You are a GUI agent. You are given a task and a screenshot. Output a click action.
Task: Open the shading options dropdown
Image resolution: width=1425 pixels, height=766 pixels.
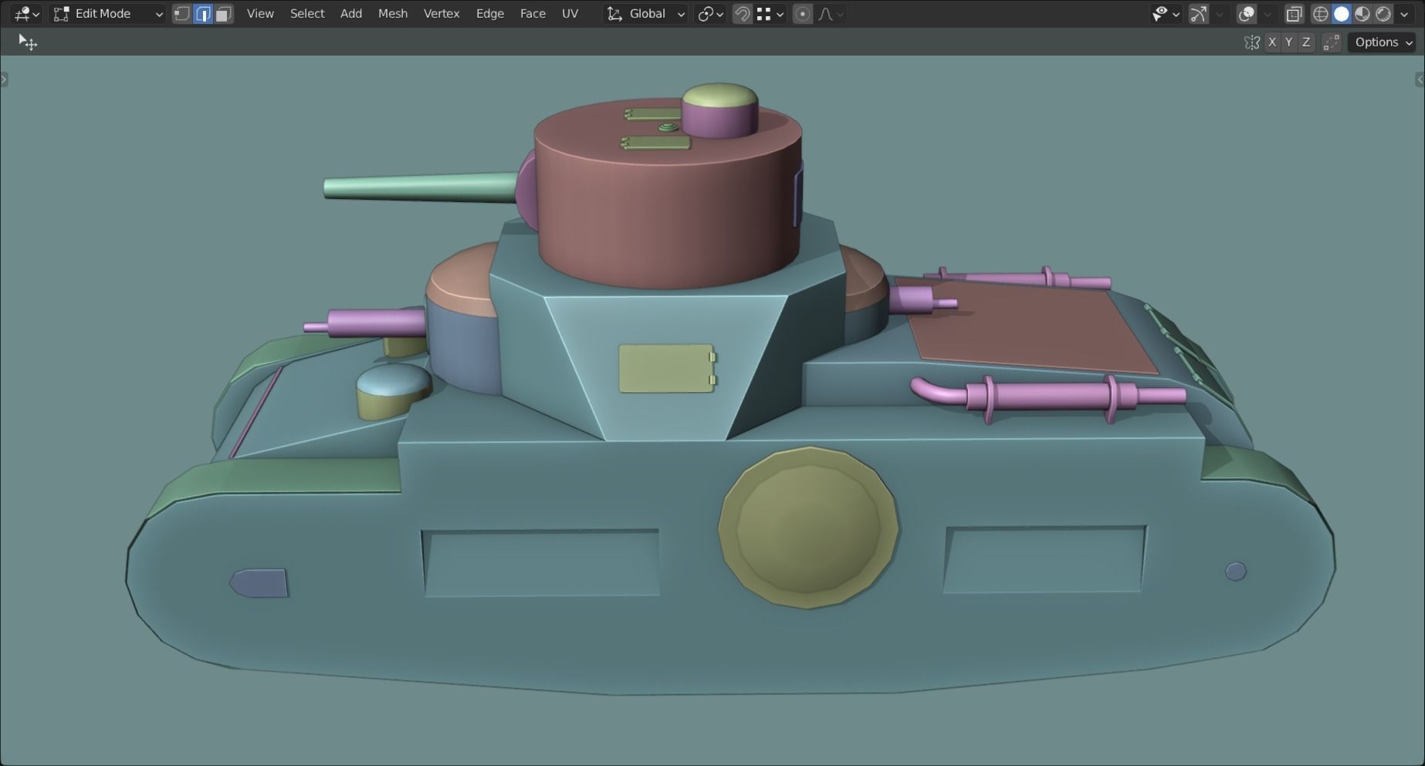(1404, 14)
